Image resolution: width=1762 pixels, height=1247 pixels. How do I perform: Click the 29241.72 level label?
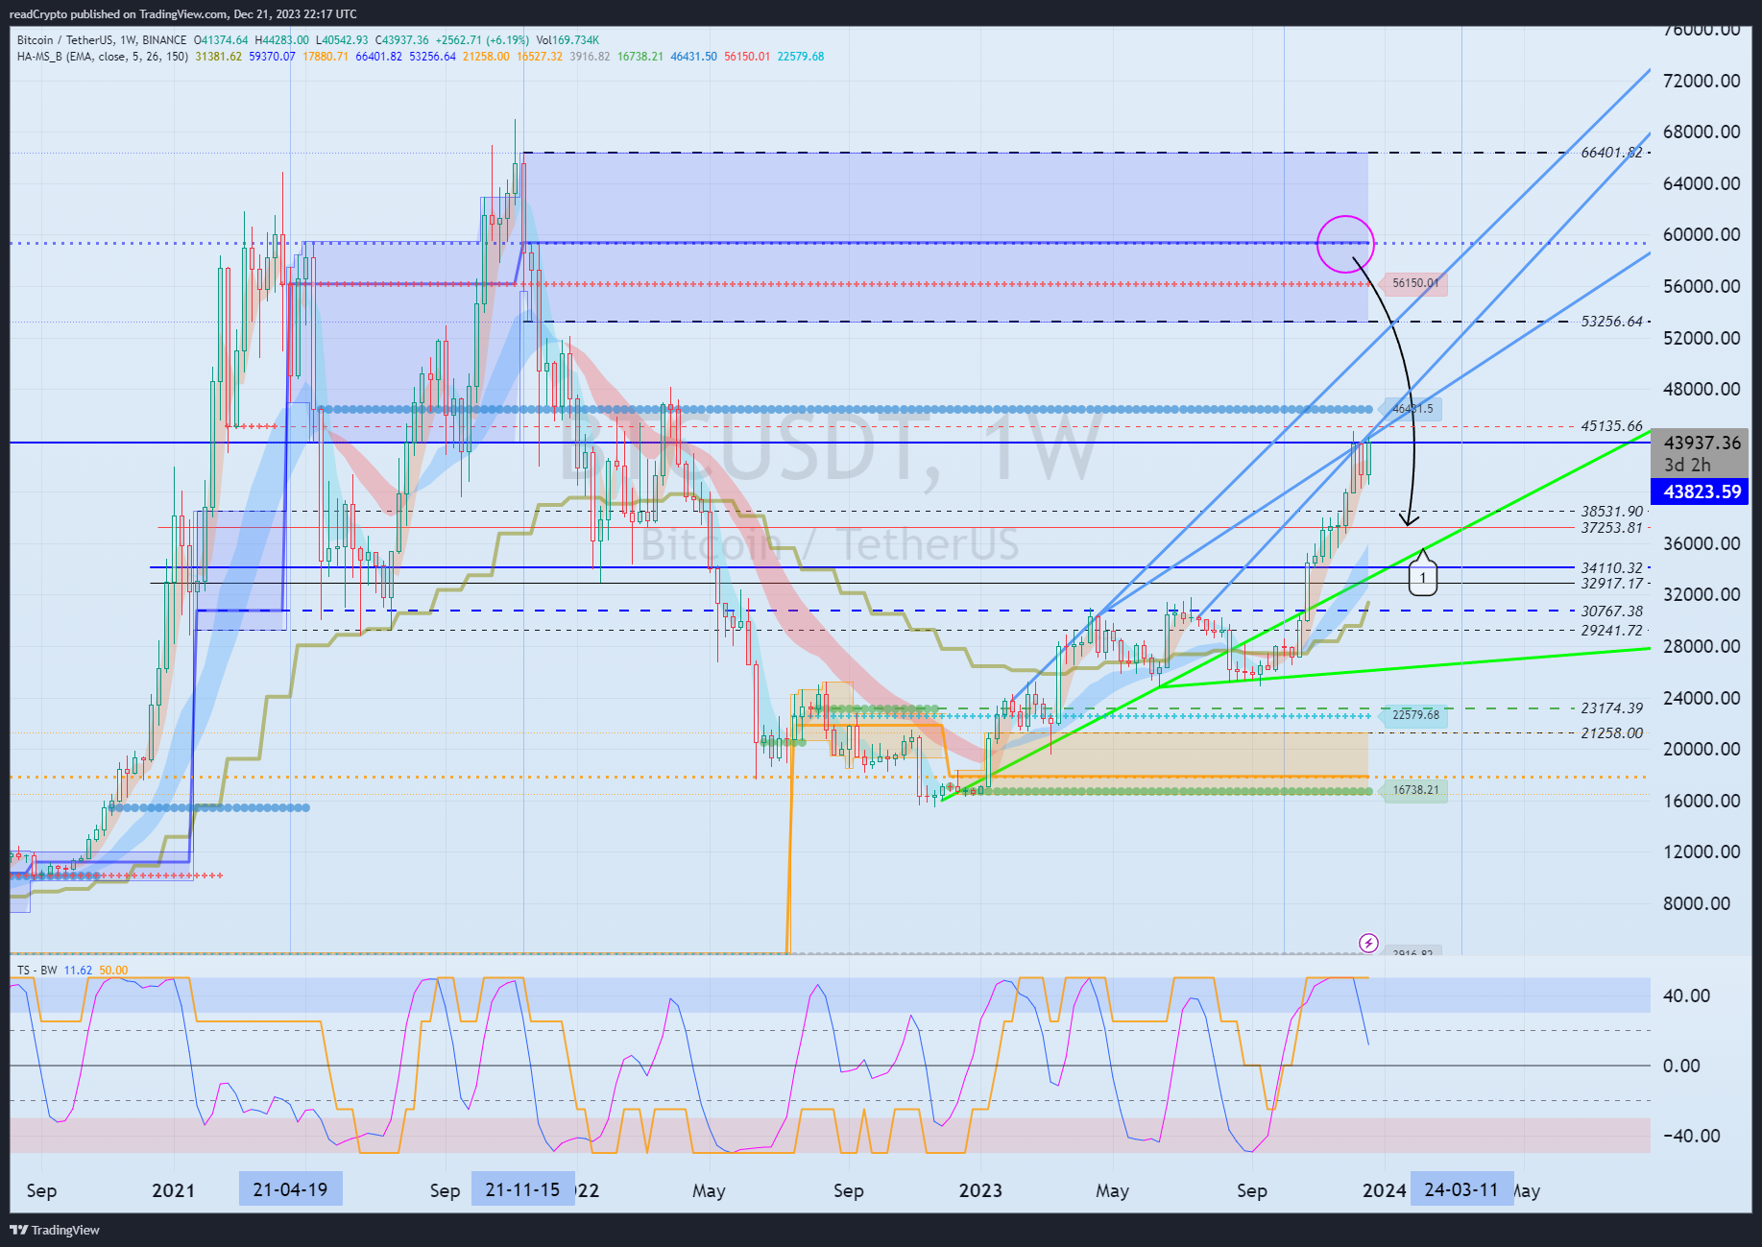coord(1611,631)
